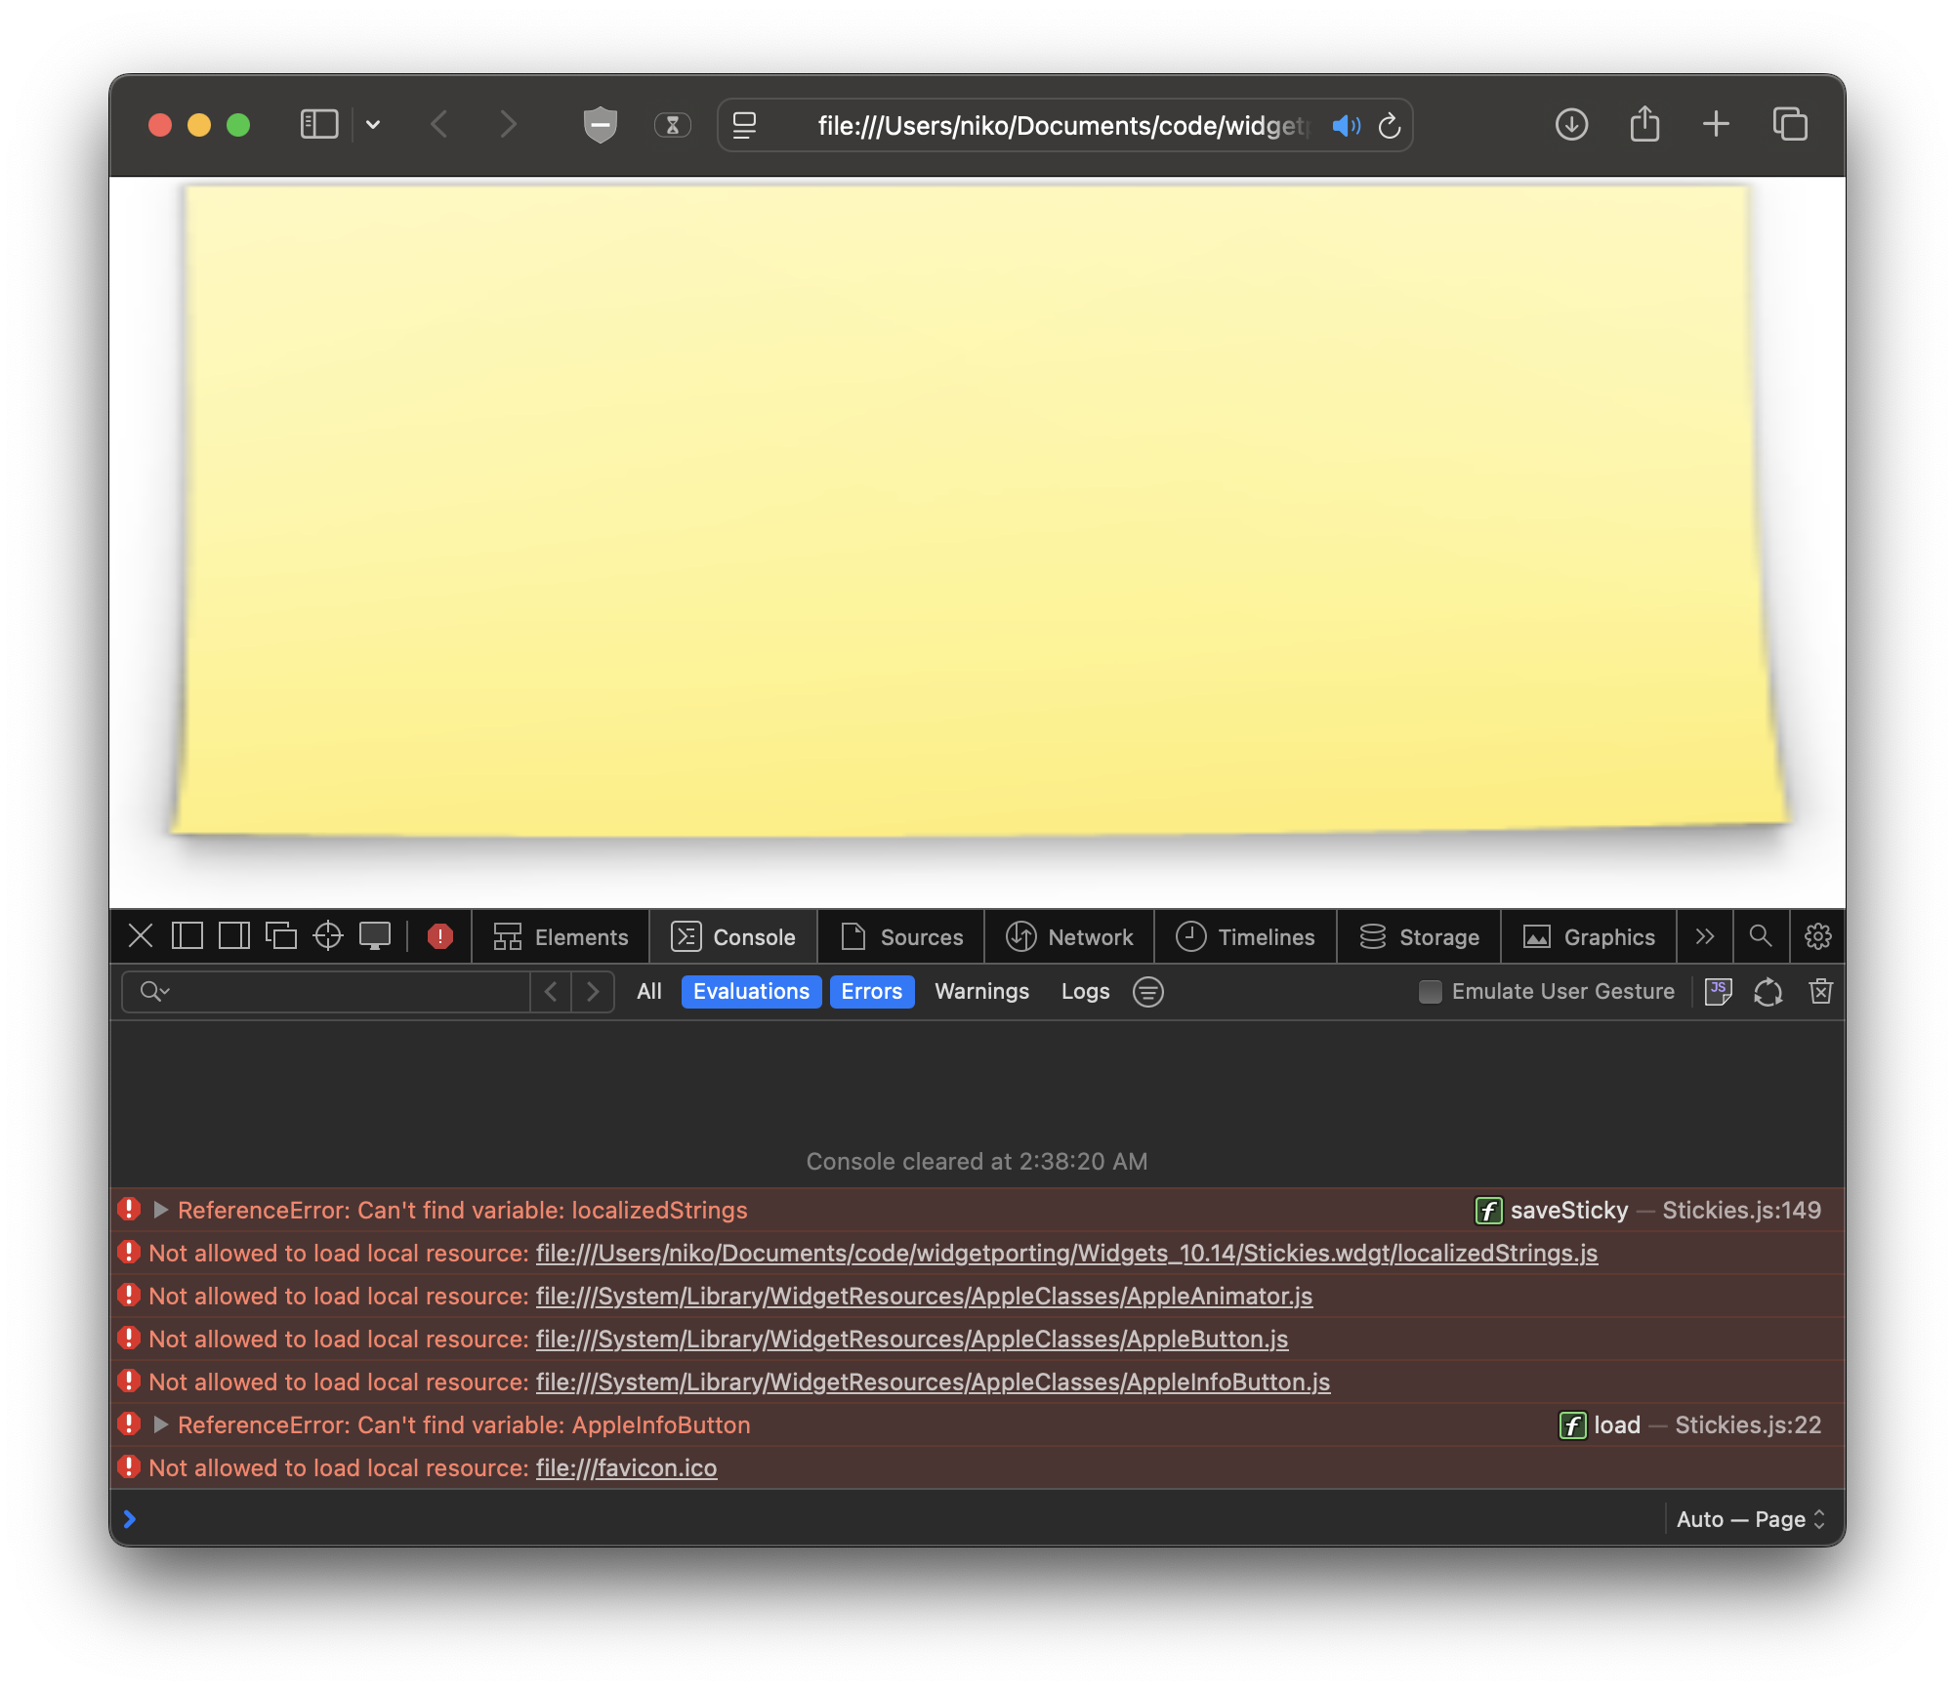Image resolution: width=1955 pixels, height=1691 pixels.
Task: Click the console prompt input line
Action: [x=898, y=1519]
